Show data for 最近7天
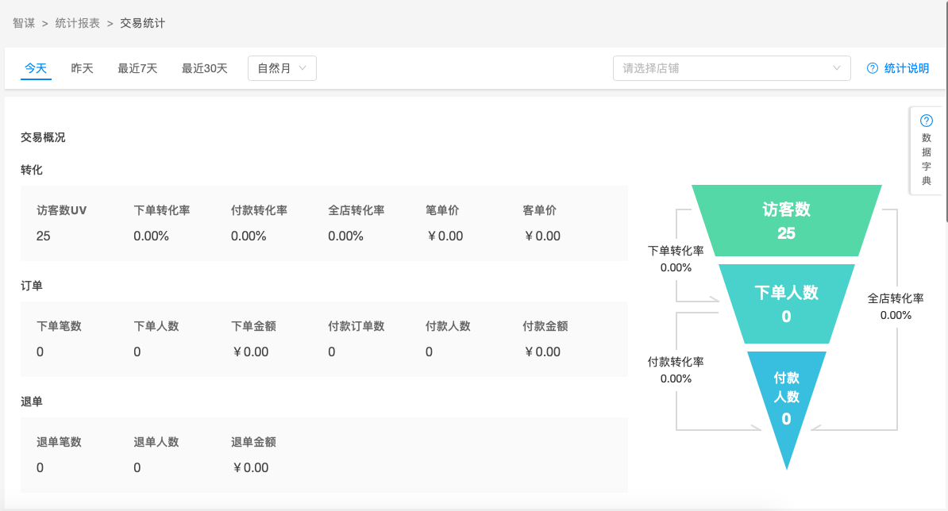This screenshot has width=948, height=511. point(137,68)
